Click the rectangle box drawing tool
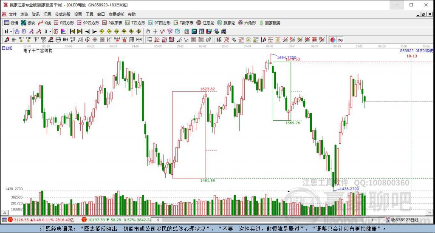The height and width of the screenshot is (233, 435). coord(150,40)
